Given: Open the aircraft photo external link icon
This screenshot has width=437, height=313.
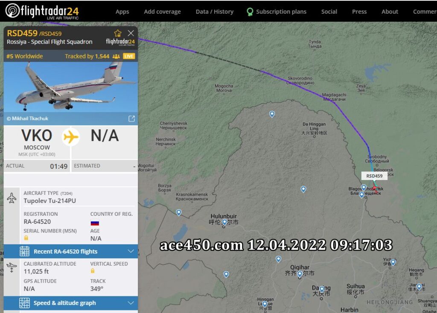Looking at the screenshot, I should tap(131, 119).
